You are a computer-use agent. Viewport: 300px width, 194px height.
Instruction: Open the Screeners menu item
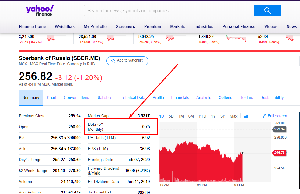126,26
